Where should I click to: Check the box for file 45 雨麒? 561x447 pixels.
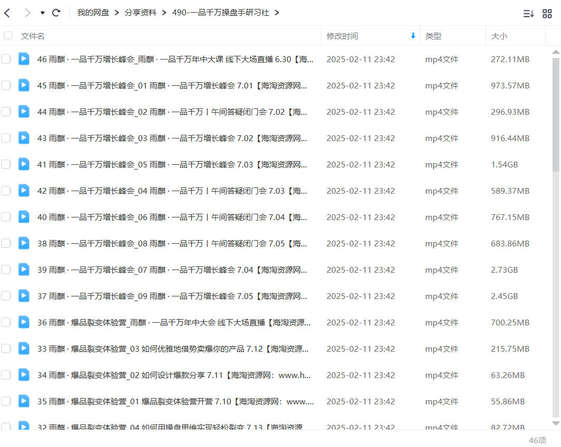tap(6, 85)
